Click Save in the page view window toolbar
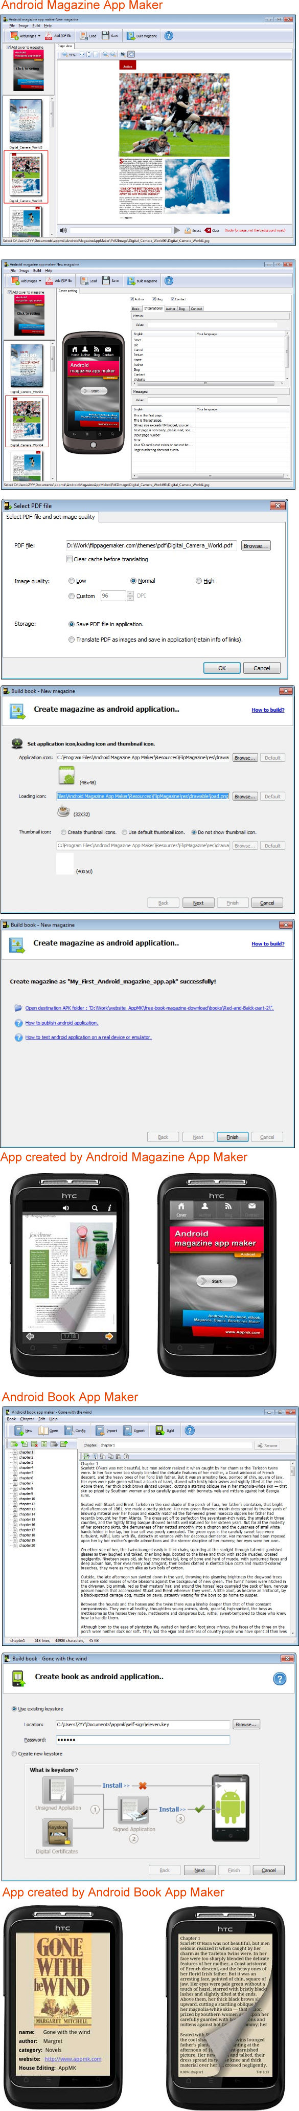This screenshot has height=2111, width=299. 110,35
